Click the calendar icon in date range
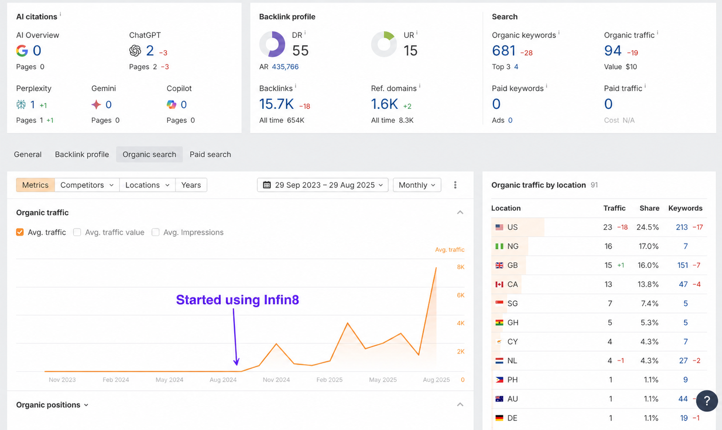 [267, 185]
